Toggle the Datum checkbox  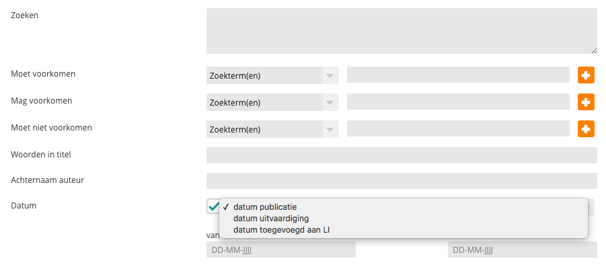213,206
